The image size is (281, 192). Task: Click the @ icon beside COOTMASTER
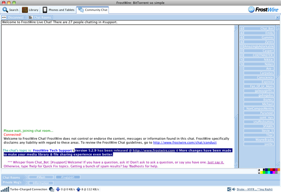tap(241, 55)
